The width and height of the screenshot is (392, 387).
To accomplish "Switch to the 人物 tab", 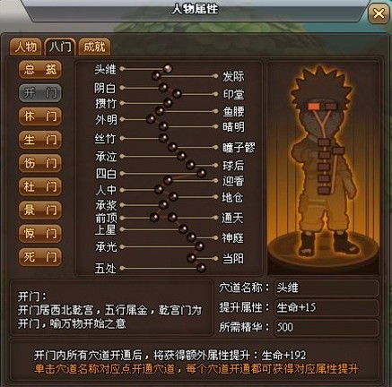I will pos(26,47).
